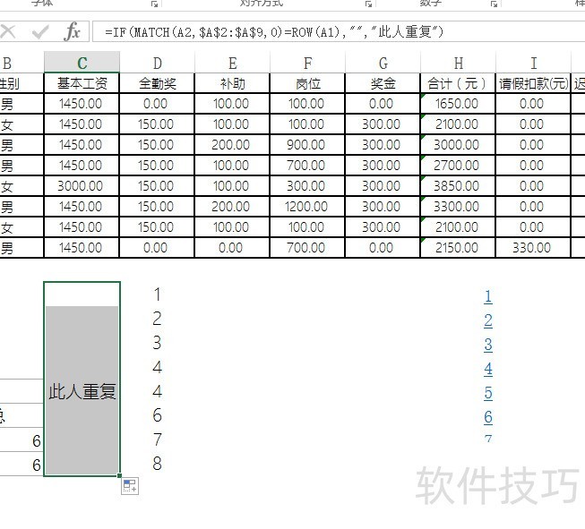This screenshot has width=585, height=529.
Task: Confirm the formula with the checkmark icon
Action: tap(40, 32)
